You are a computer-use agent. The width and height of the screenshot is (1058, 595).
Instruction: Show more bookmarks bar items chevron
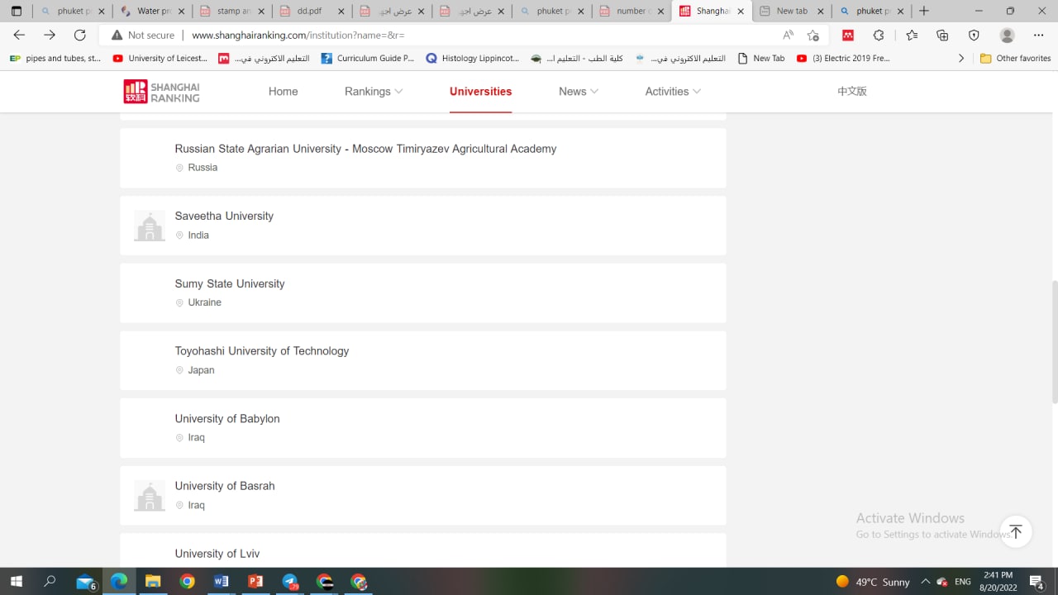point(960,59)
